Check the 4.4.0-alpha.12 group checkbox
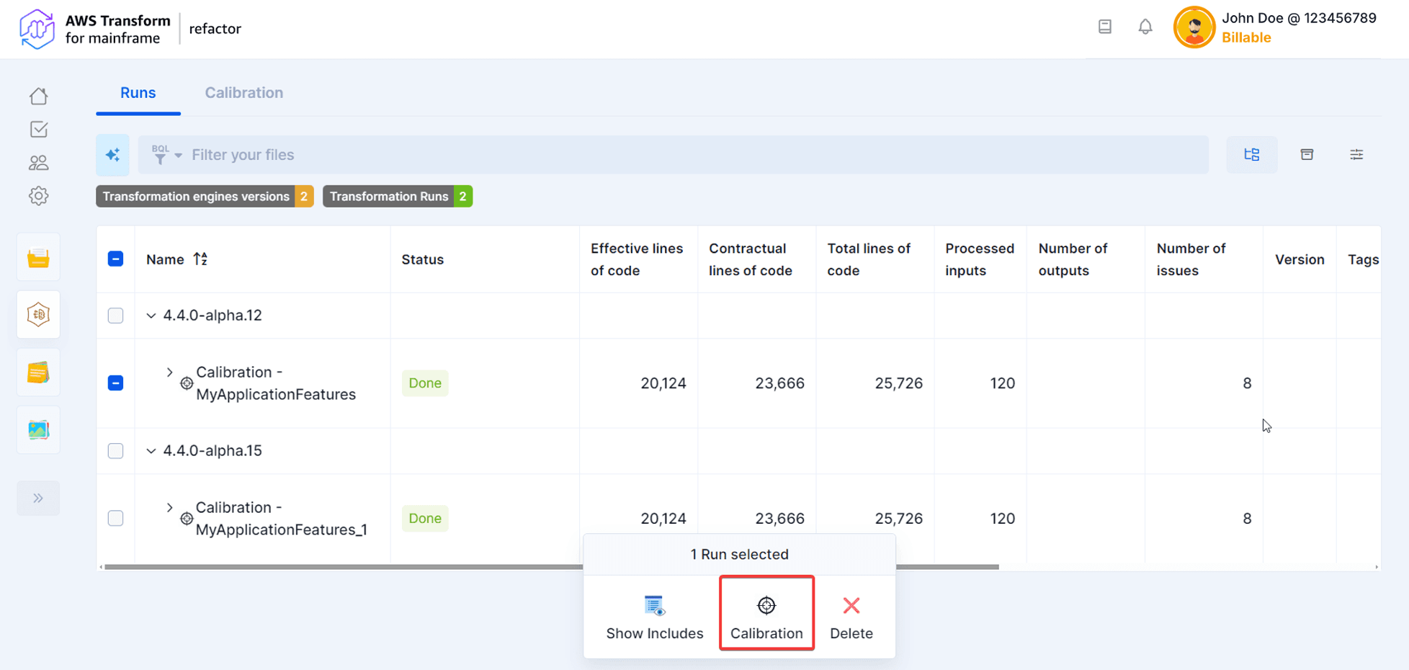Screen dimensions: 1409x670 (115, 316)
